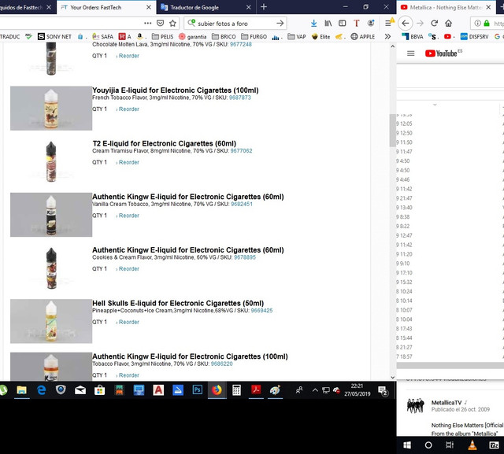Open the page actions three-dot menu
The height and width of the screenshot is (454, 504).
point(148,24)
